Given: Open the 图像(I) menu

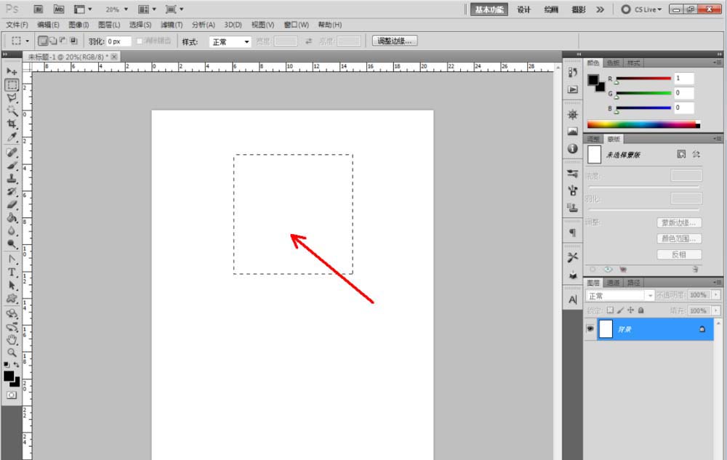Looking at the screenshot, I should (79, 25).
